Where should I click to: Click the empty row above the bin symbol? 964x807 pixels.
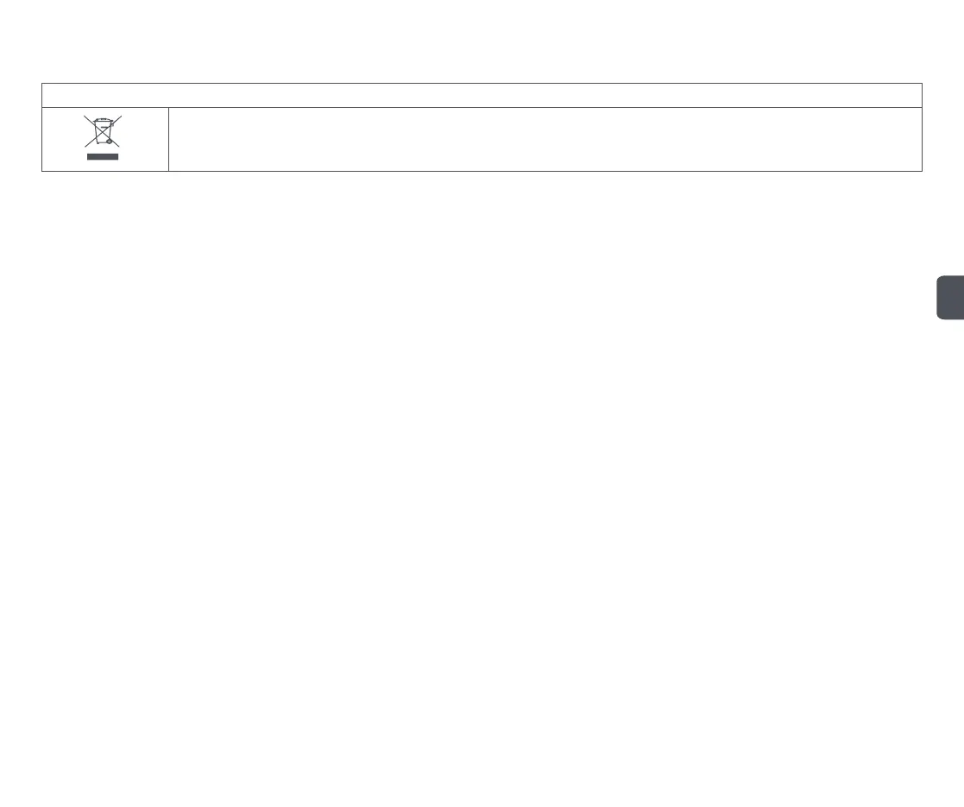pos(482,95)
